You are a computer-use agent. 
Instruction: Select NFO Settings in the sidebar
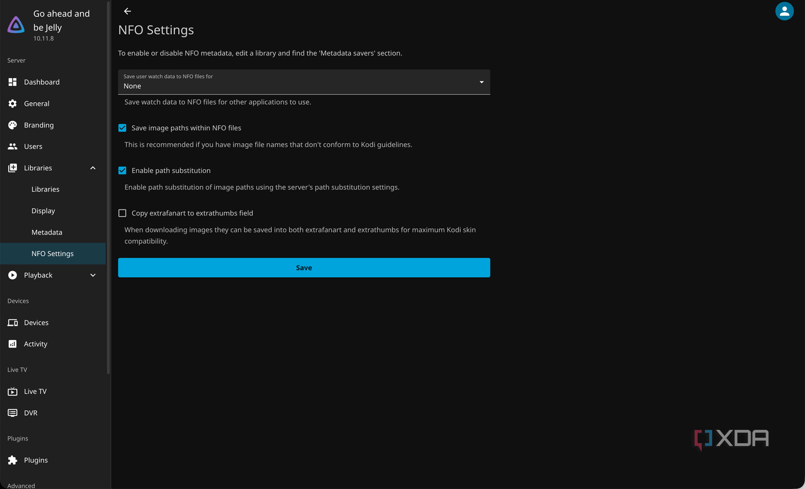53,254
